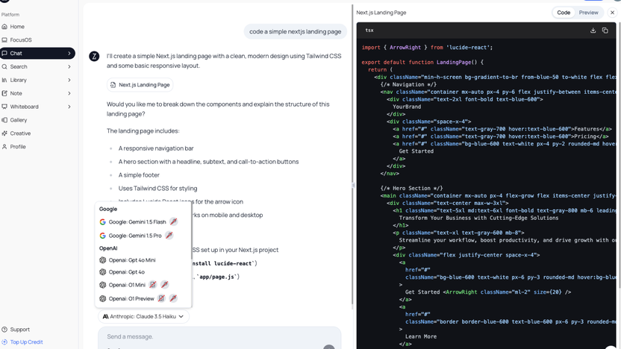Click the Profile icon in sidebar
Screen dimensions: 621x349
pyautogui.click(x=5, y=147)
